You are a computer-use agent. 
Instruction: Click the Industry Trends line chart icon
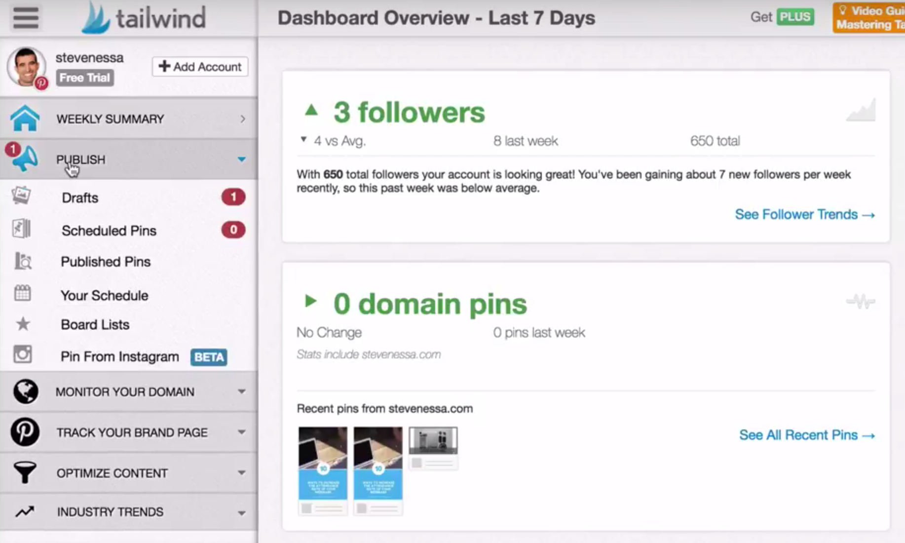(x=25, y=512)
